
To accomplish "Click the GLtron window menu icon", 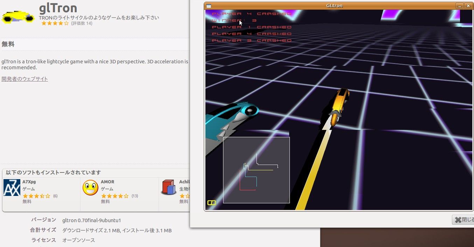I will (209, 6).
